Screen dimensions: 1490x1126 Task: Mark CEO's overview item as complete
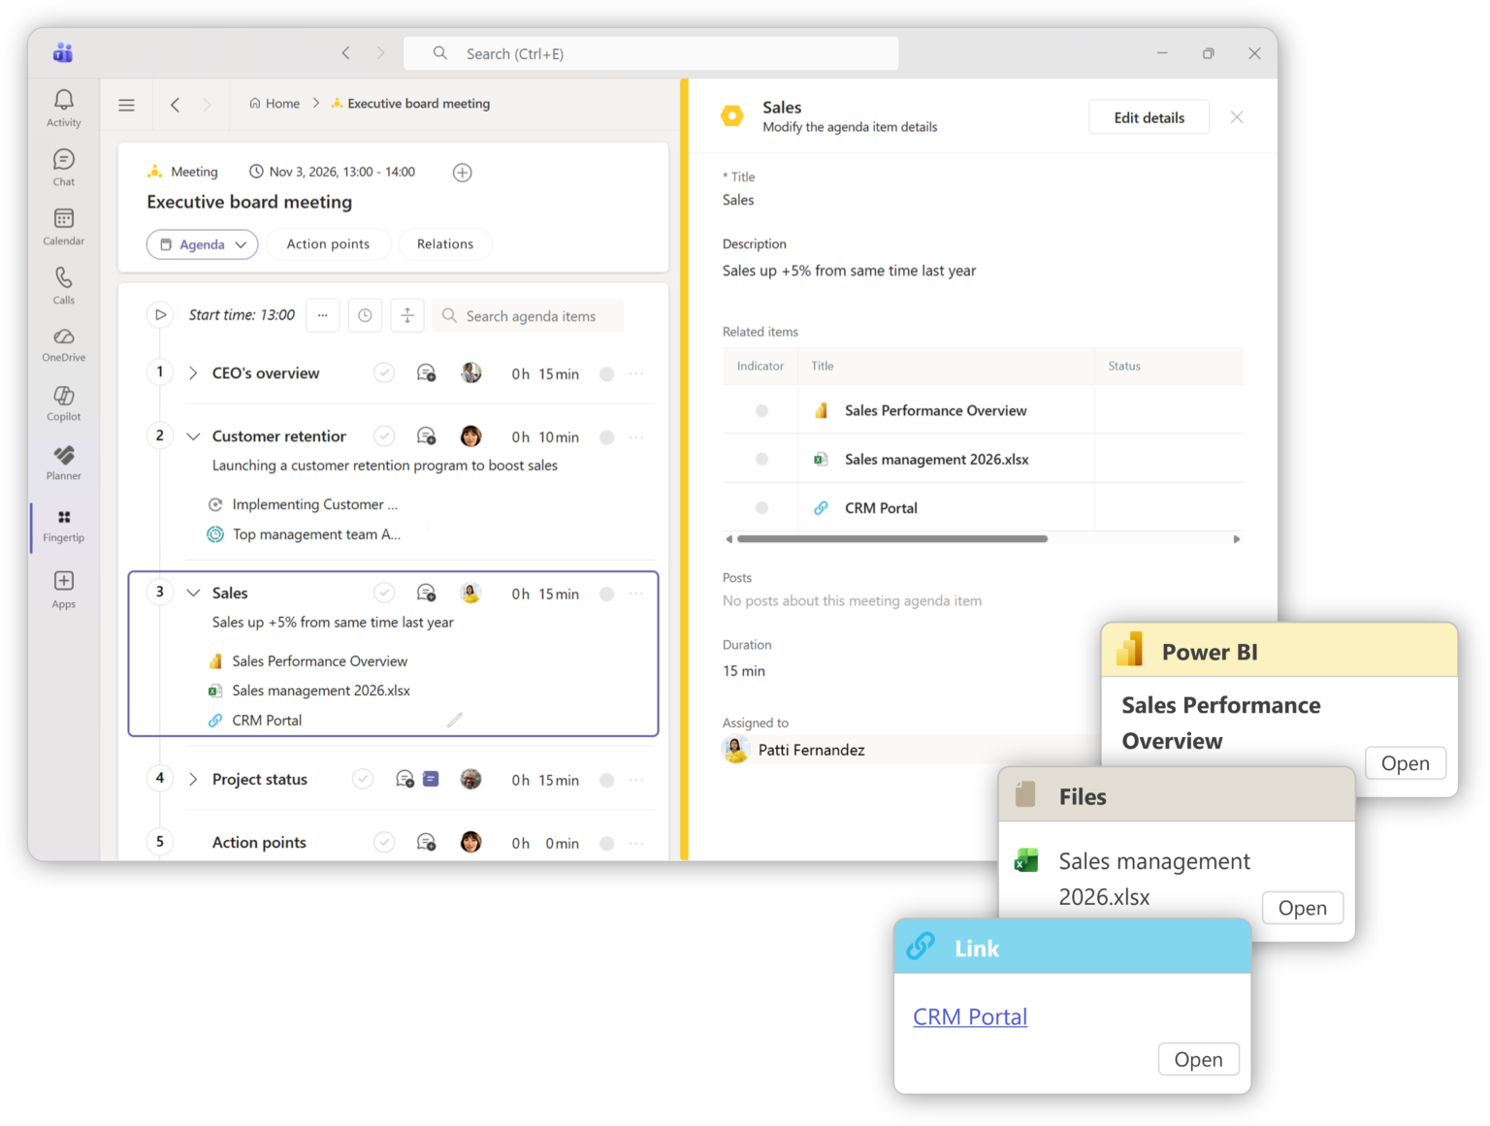point(384,373)
